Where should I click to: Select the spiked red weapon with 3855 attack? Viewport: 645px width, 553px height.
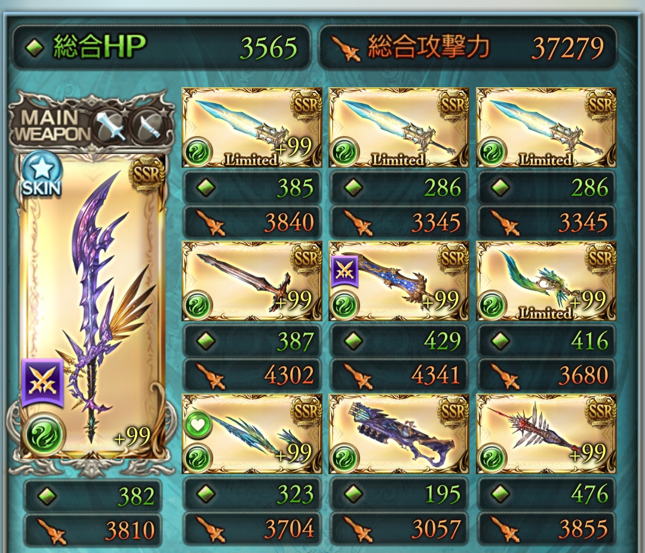pyautogui.click(x=546, y=434)
